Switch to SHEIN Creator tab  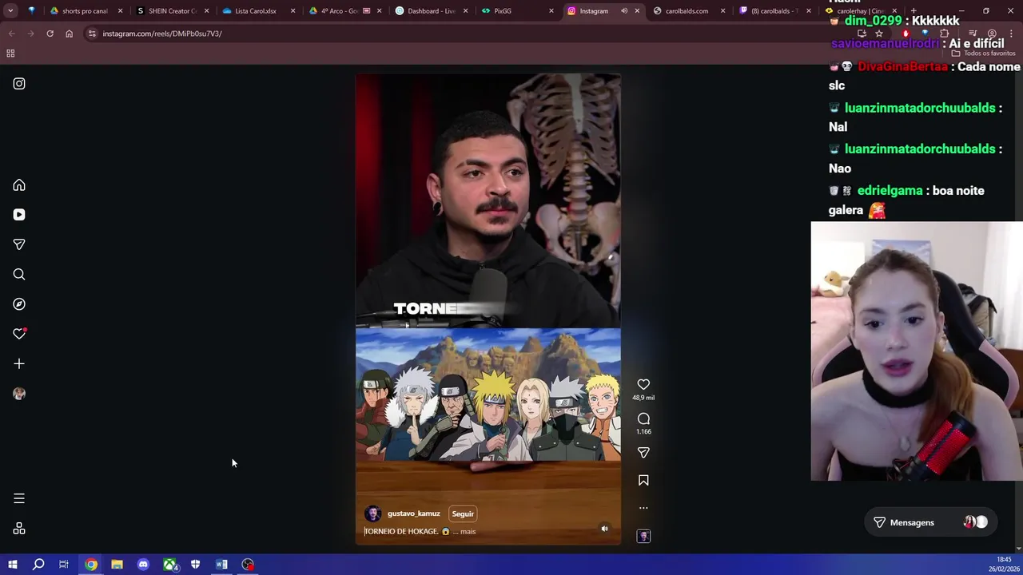(x=172, y=11)
